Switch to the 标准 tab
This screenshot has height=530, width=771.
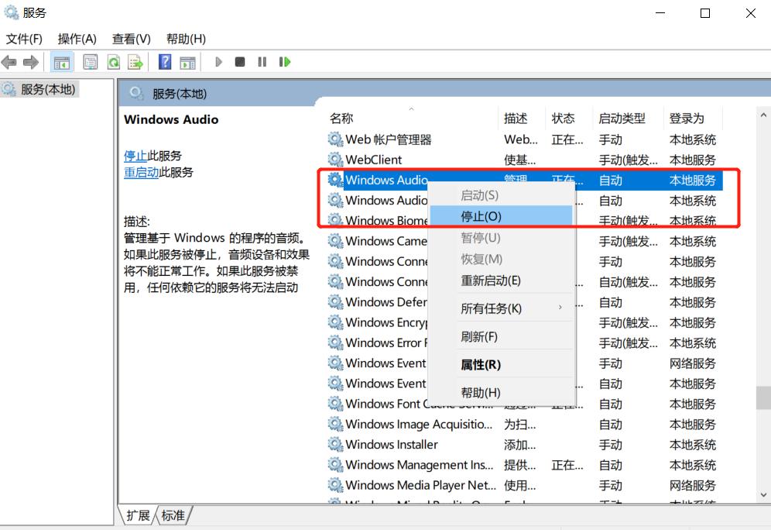173,515
